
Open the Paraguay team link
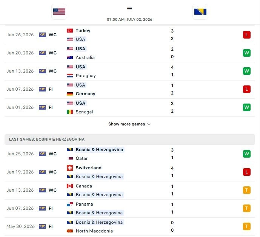pyautogui.click(x=86, y=76)
